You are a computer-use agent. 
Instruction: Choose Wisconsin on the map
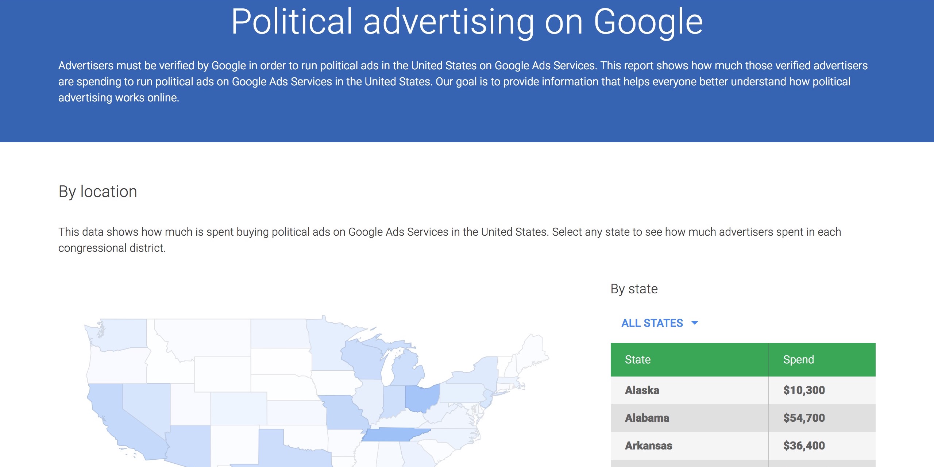361,358
